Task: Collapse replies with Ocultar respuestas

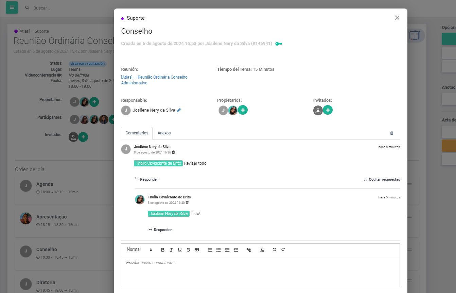Action: (382, 179)
